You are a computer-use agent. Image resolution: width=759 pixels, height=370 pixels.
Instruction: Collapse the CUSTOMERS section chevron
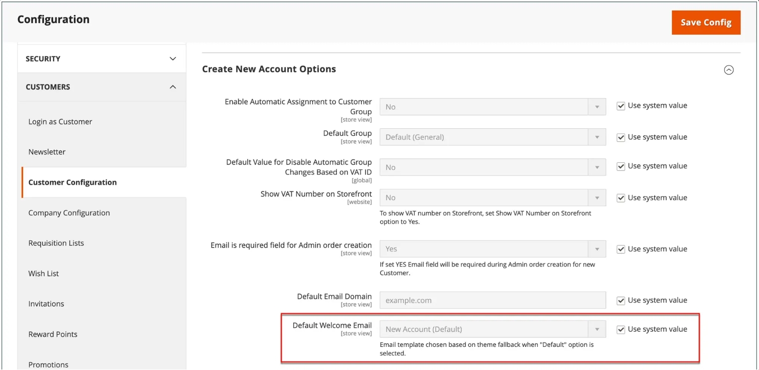(173, 87)
